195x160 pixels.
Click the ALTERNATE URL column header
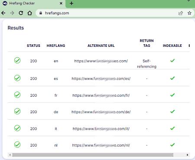(101, 46)
